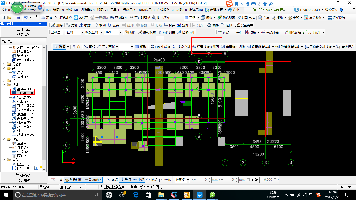Check the 旋转 rotation checkbox

point(248,180)
